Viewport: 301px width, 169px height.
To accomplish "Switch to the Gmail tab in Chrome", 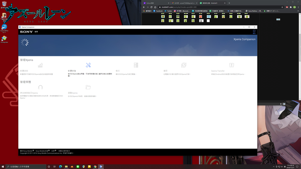I will [184, 3].
